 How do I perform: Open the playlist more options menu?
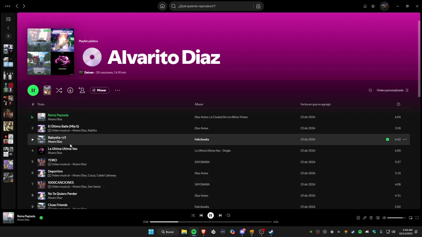117,90
